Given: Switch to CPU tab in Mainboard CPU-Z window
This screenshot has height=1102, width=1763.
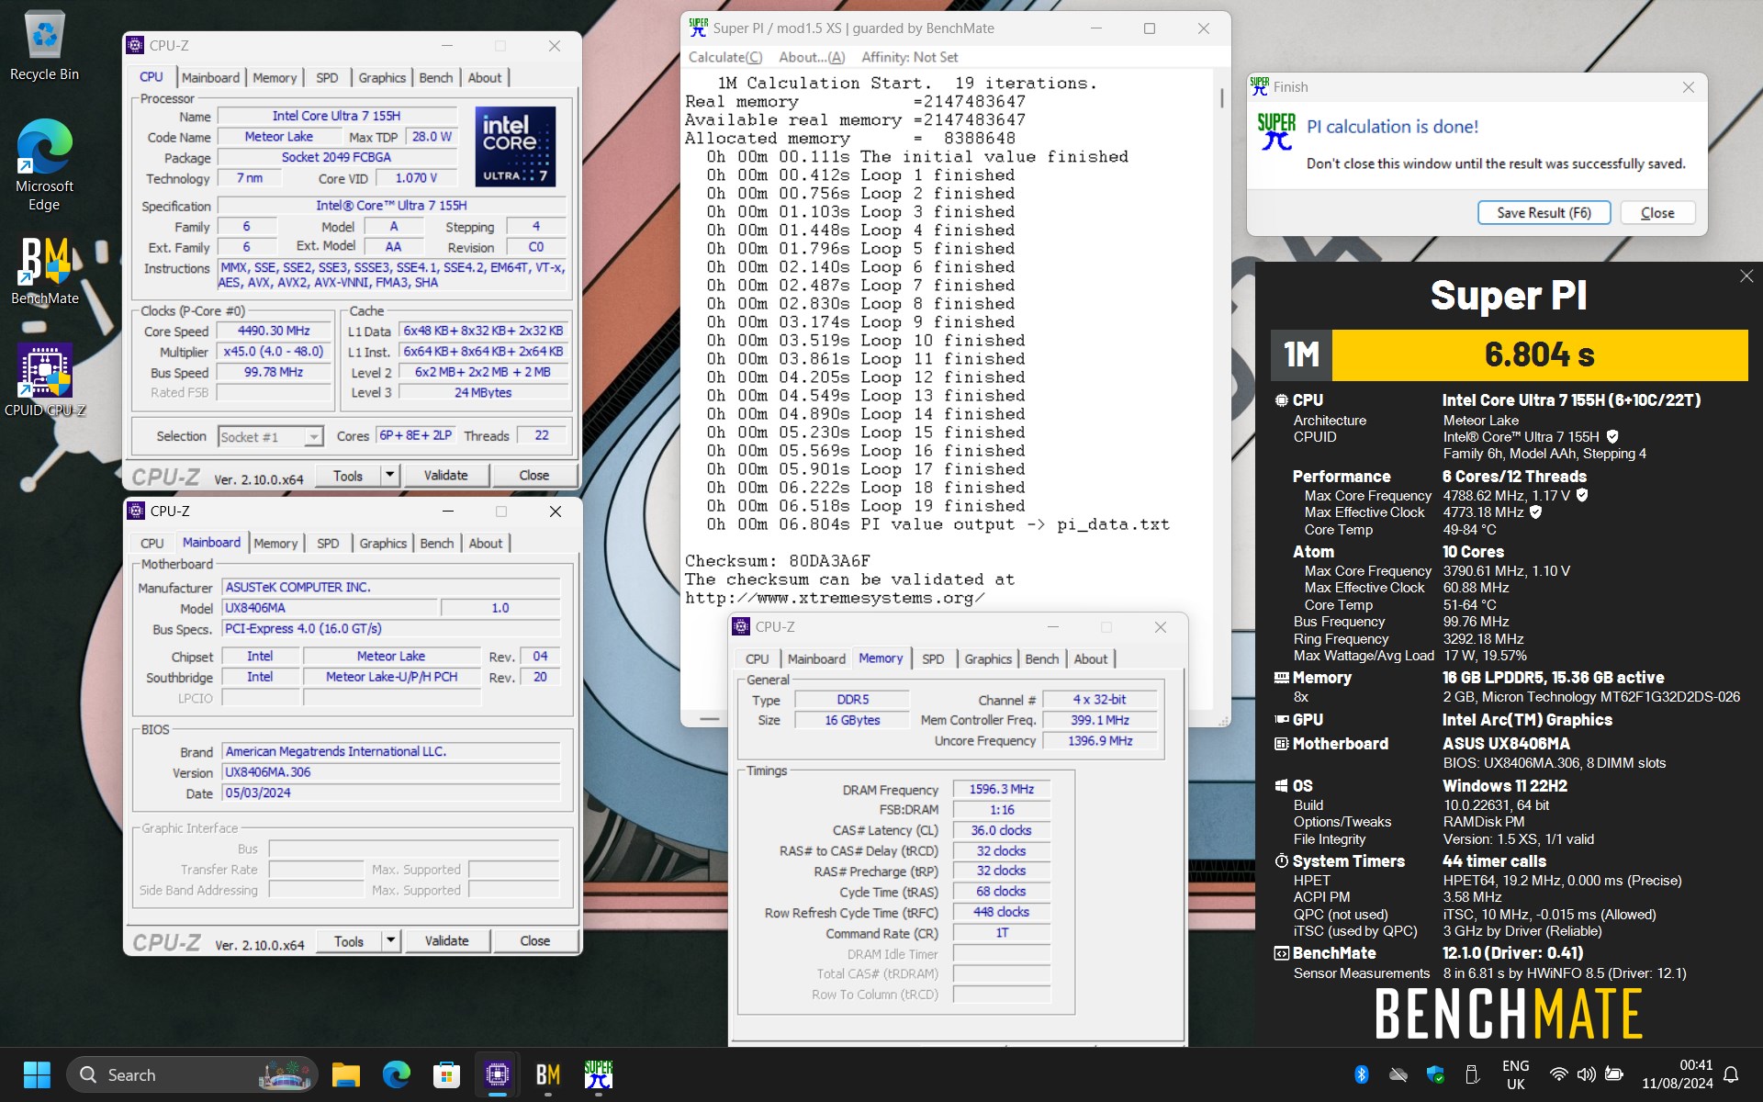Looking at the screenshot, I should point(152,544).
